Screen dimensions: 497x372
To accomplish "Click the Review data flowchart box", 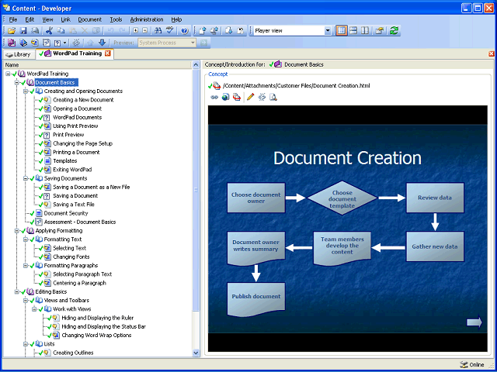I will [x=435, y=198].
